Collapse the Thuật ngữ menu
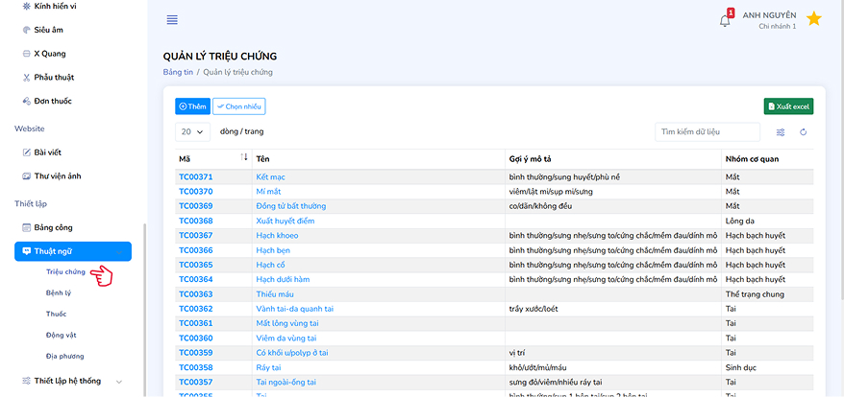This screenshot has height=397, width=844. pyautogui.click(x=73, y=251)
